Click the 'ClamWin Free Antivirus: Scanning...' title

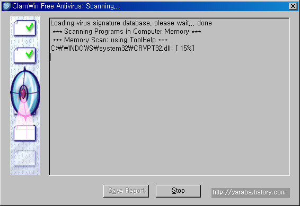[66, 6]
